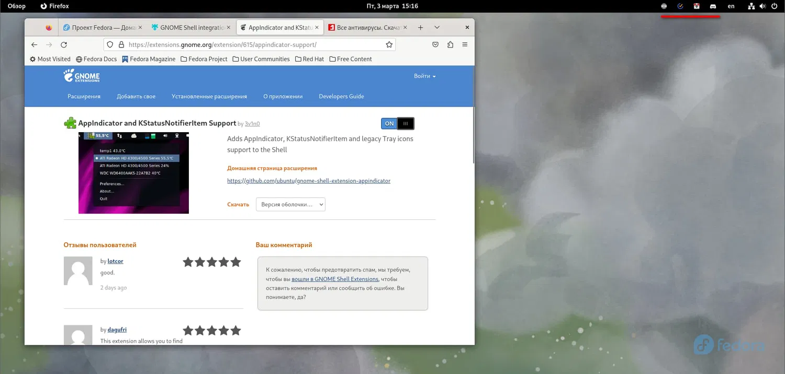Viewport: 785px width, 374px height.
Task: Toggle the AppIndicator extension ON/OFF switch
Action: pyautogui.click(x=398, y=124)
